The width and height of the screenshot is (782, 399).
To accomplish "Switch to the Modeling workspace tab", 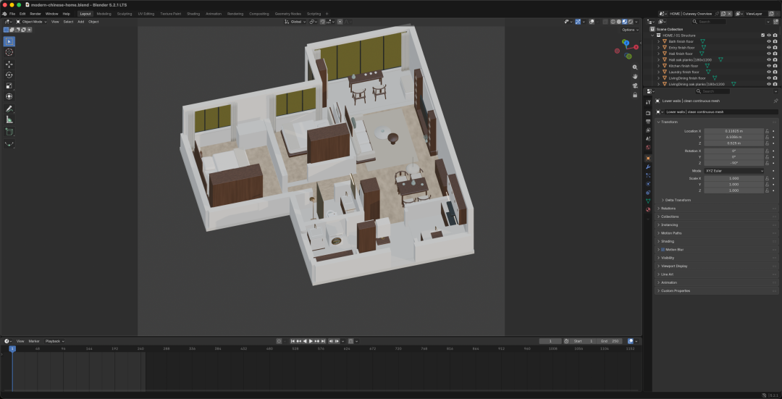I will pos(104,14).
